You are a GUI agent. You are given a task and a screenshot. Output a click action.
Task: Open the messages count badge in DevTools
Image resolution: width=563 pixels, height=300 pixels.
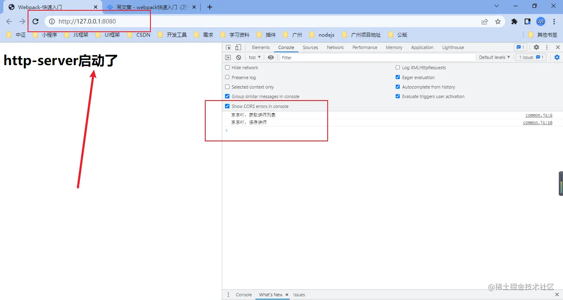point(521,47)
